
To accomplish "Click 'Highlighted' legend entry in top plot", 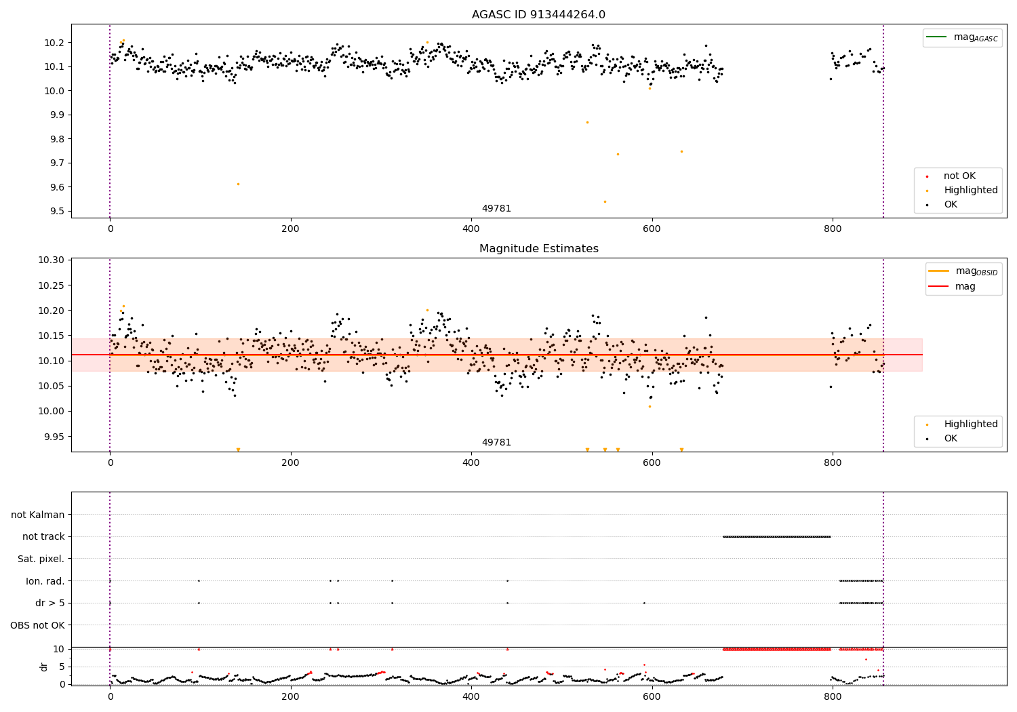I will point(963,191).
